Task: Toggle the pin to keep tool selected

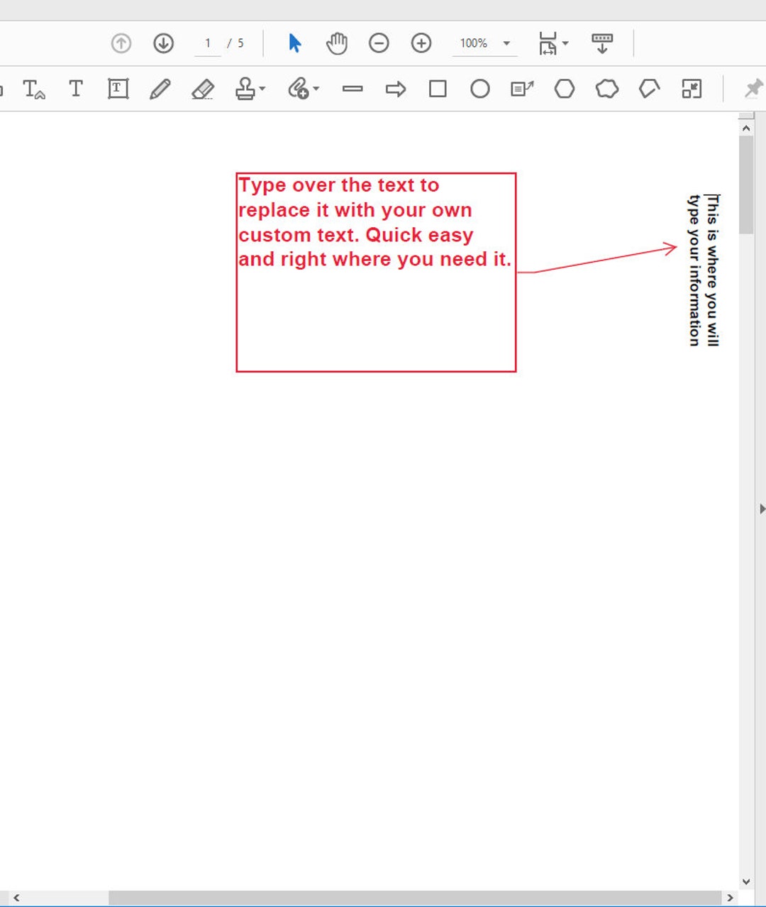Action: click(x=753, y=89)
